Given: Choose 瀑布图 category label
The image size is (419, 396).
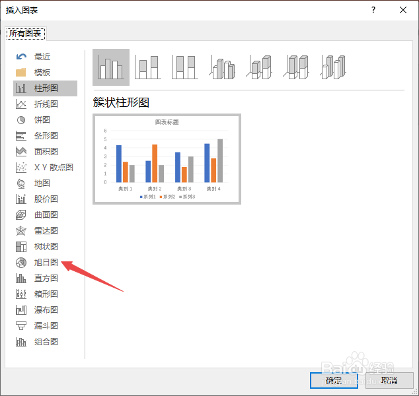Looking at the screenshot, I should pyautogui.click(x=46, y=310).
